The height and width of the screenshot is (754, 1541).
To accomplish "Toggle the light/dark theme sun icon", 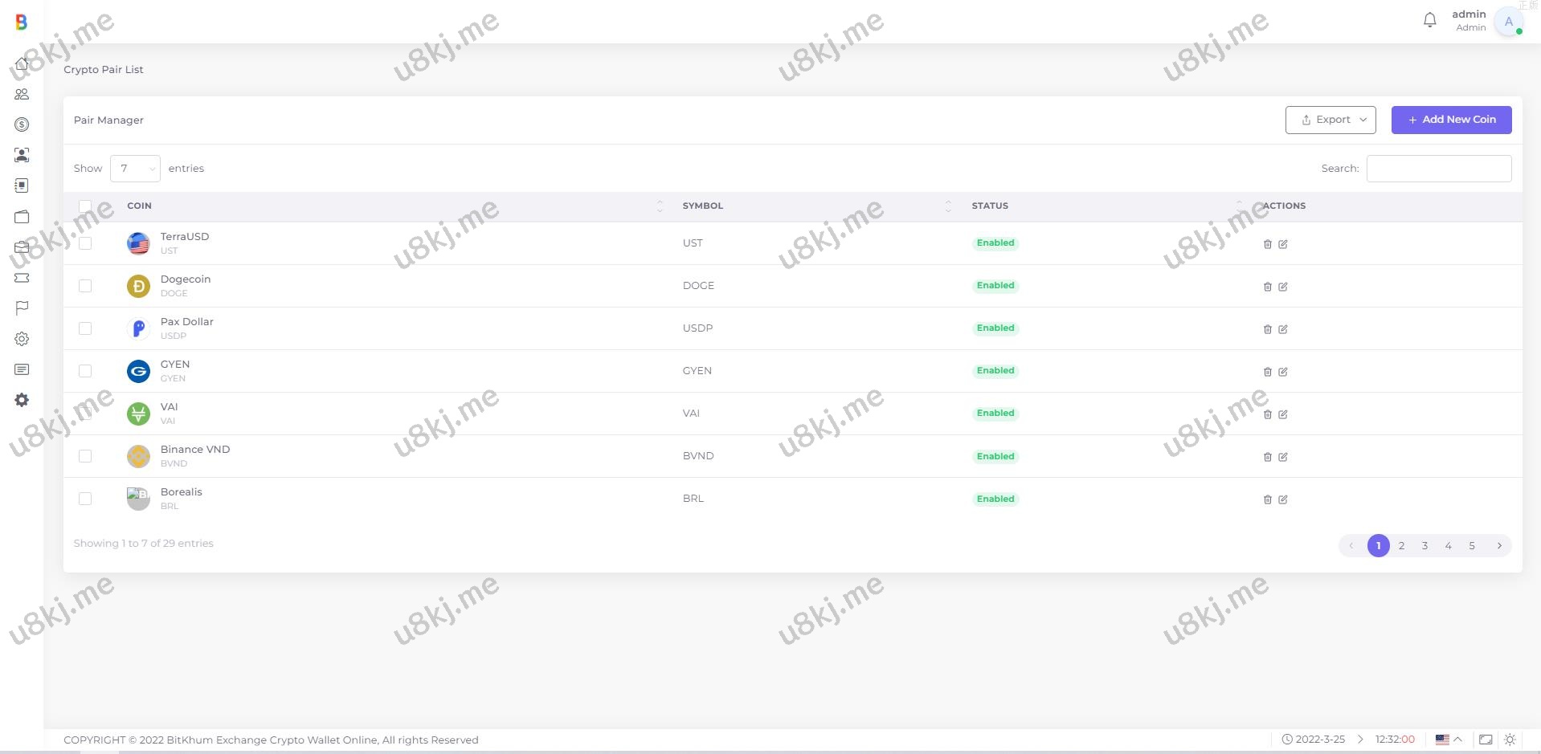I will click(1510, 740).
